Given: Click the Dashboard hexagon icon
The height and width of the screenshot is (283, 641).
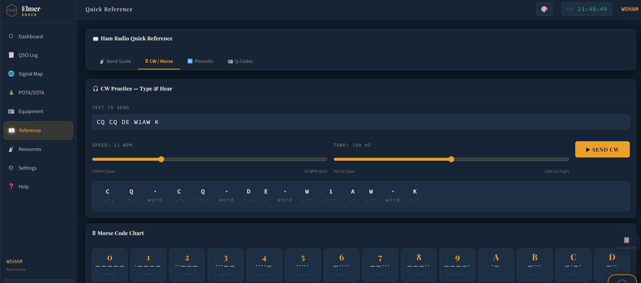Looking at the screenshot, I should click(x=11, y=36).
